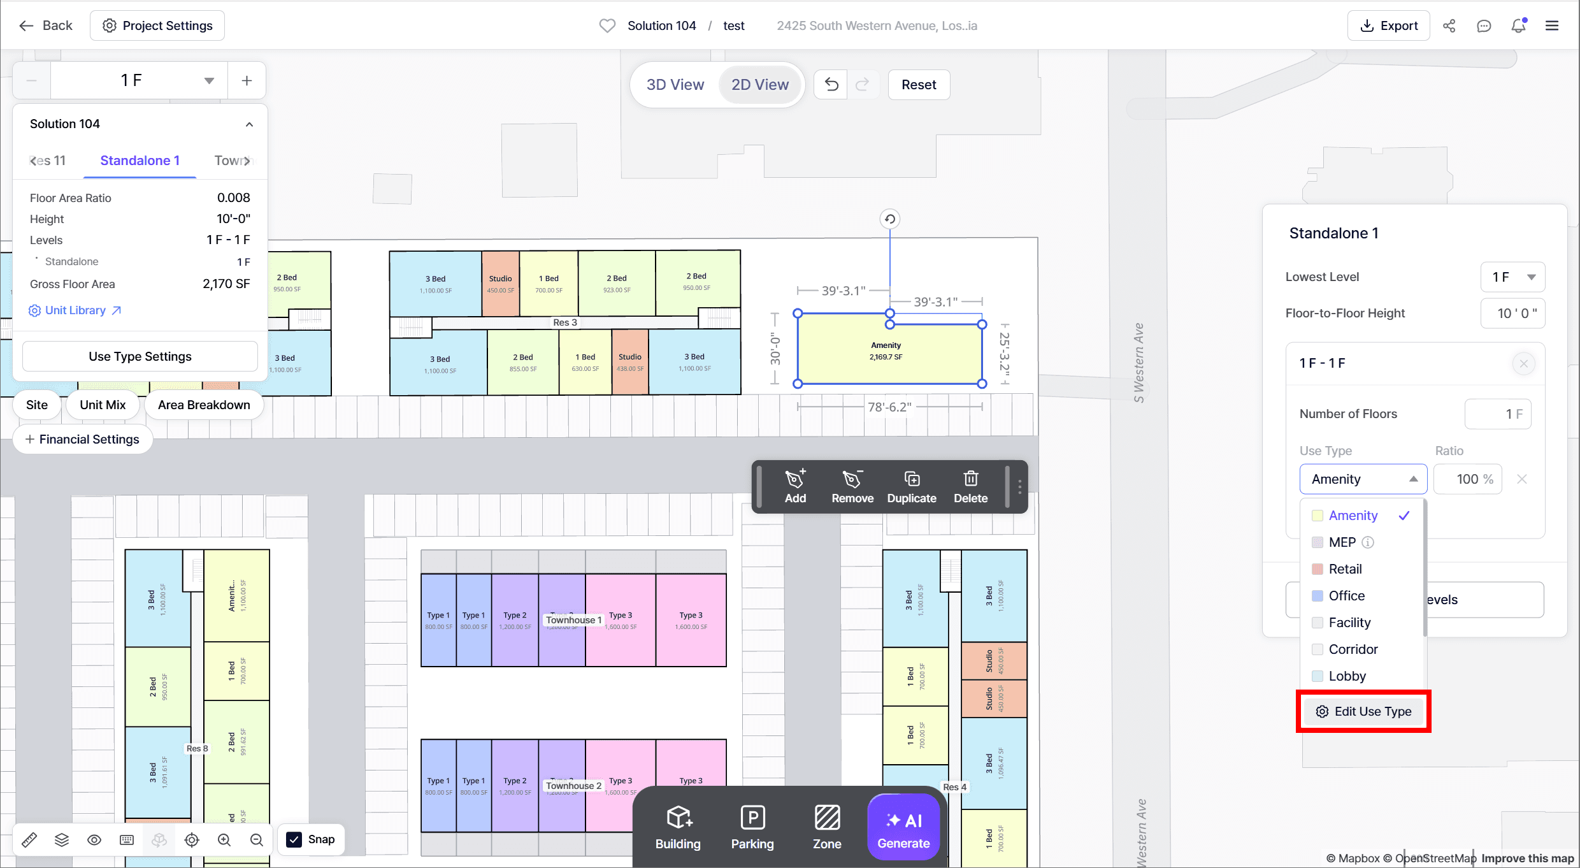
Task: Click the zoom in magnifier icon
Action: coord(224,840)
